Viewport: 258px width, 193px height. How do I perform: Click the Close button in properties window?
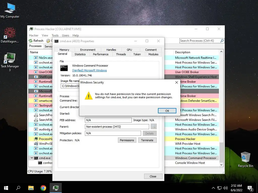[153, 176]
